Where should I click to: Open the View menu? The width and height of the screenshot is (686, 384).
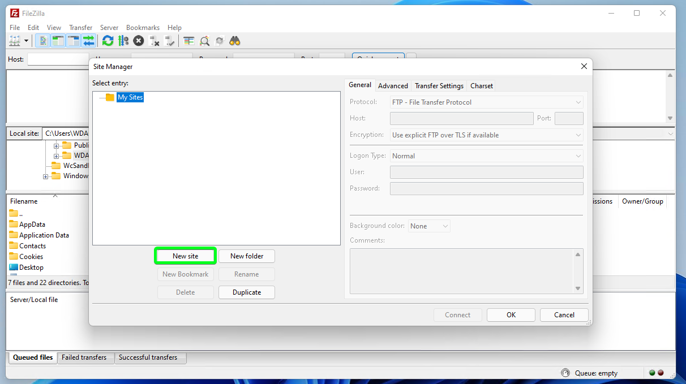click(54, 27)
